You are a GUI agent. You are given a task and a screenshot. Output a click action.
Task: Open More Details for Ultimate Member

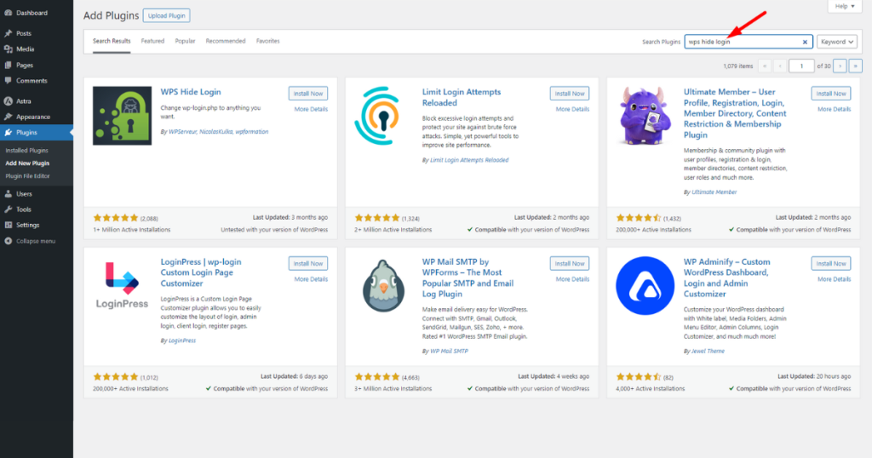834,110
